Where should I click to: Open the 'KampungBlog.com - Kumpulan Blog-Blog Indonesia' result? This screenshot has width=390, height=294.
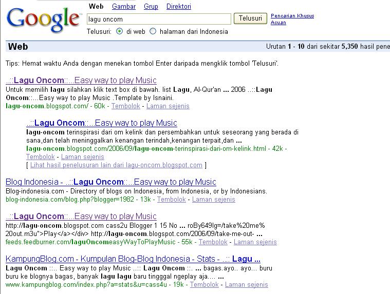pos(133,259)
